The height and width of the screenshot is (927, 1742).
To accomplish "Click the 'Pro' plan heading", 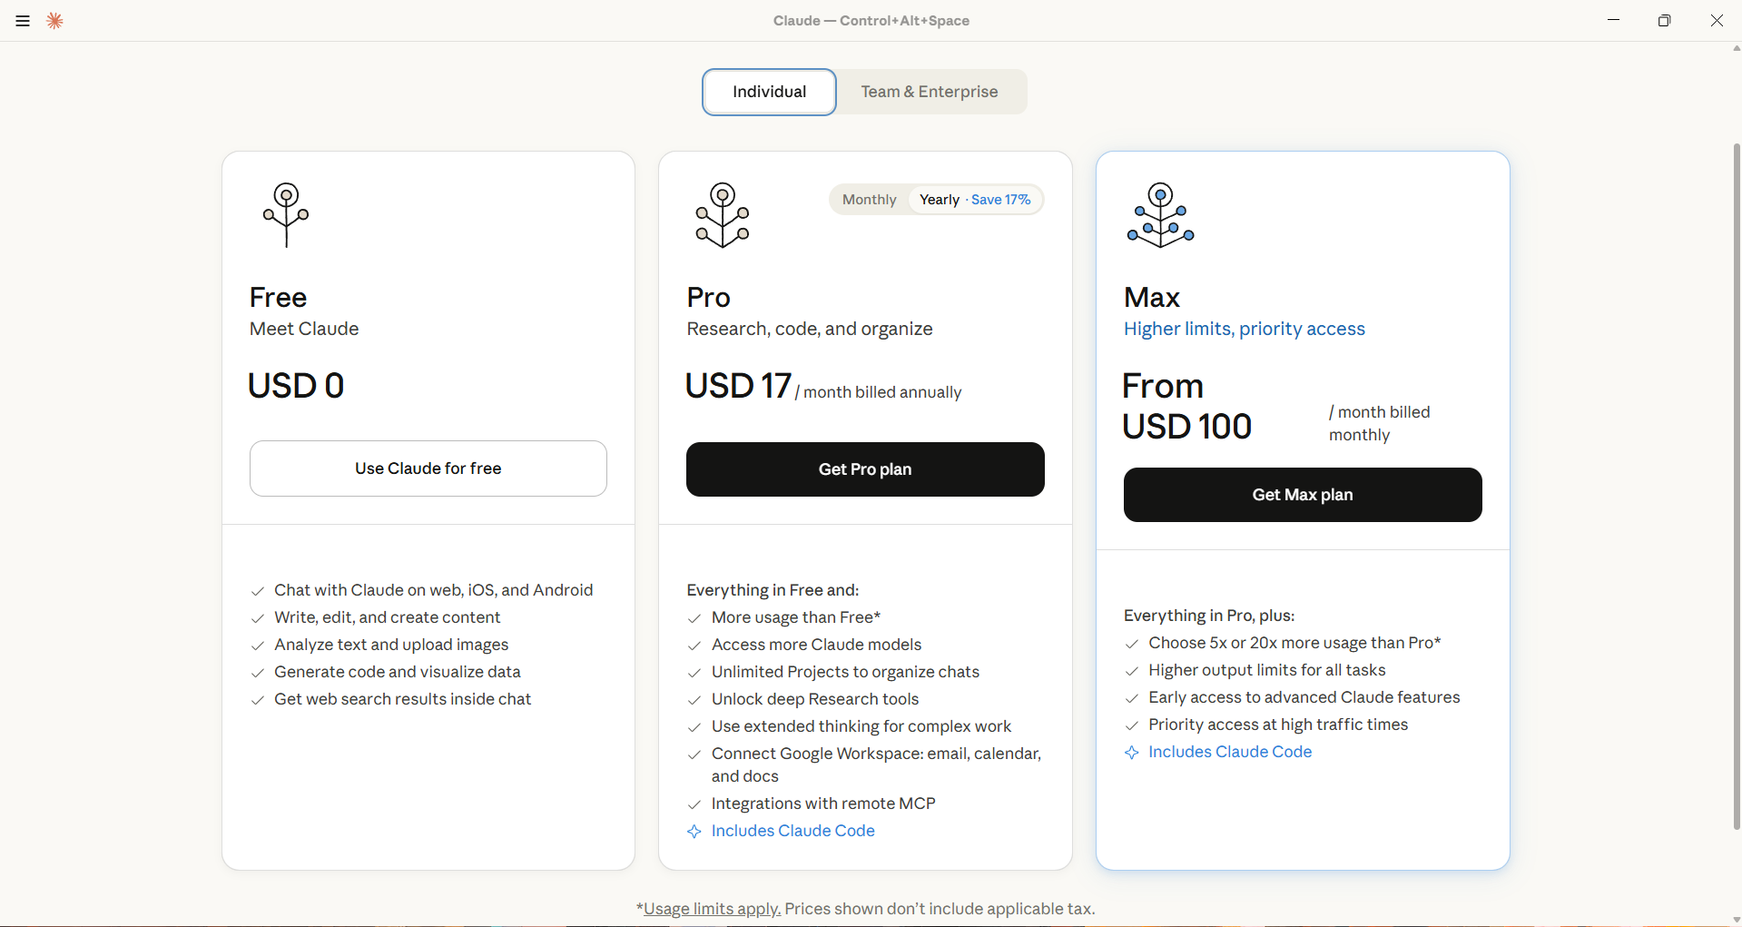I will pyautogui.click(x=708, y=297).
